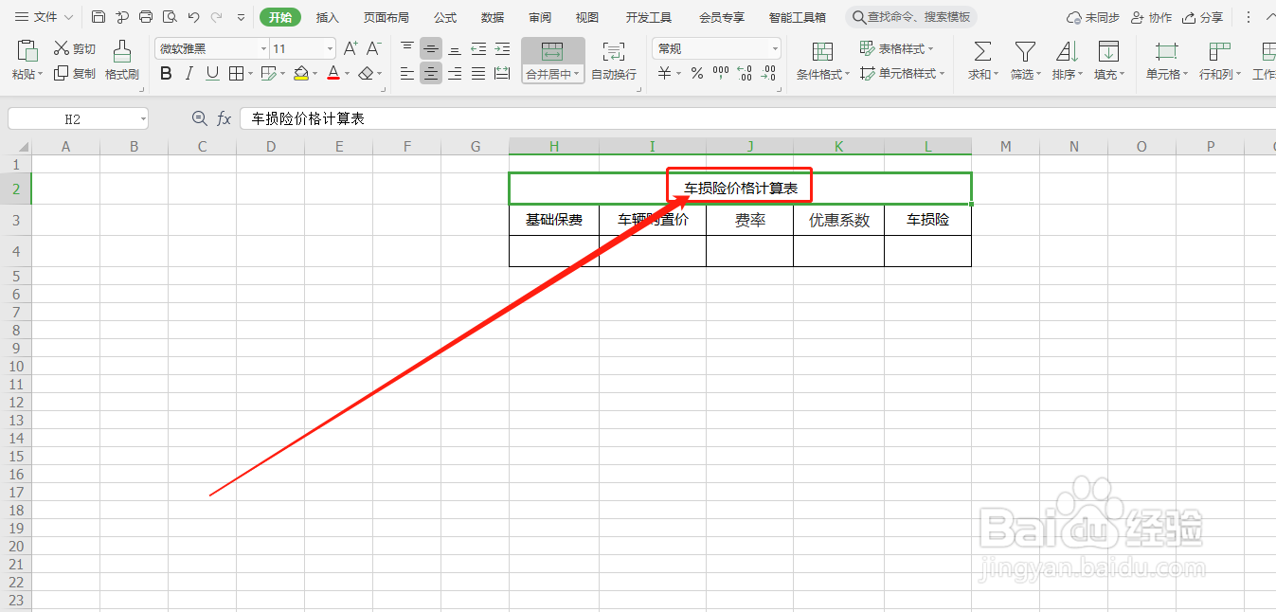Screen dimensions: 1276x612
Task: Select the 格式刷 (Format Painter) tool
Action: coord(121,62)
